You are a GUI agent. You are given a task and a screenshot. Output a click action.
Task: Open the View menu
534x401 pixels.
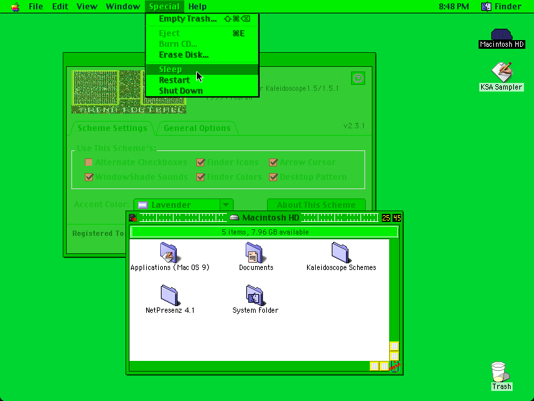87,7
